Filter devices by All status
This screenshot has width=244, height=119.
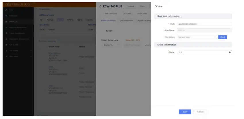41,20
